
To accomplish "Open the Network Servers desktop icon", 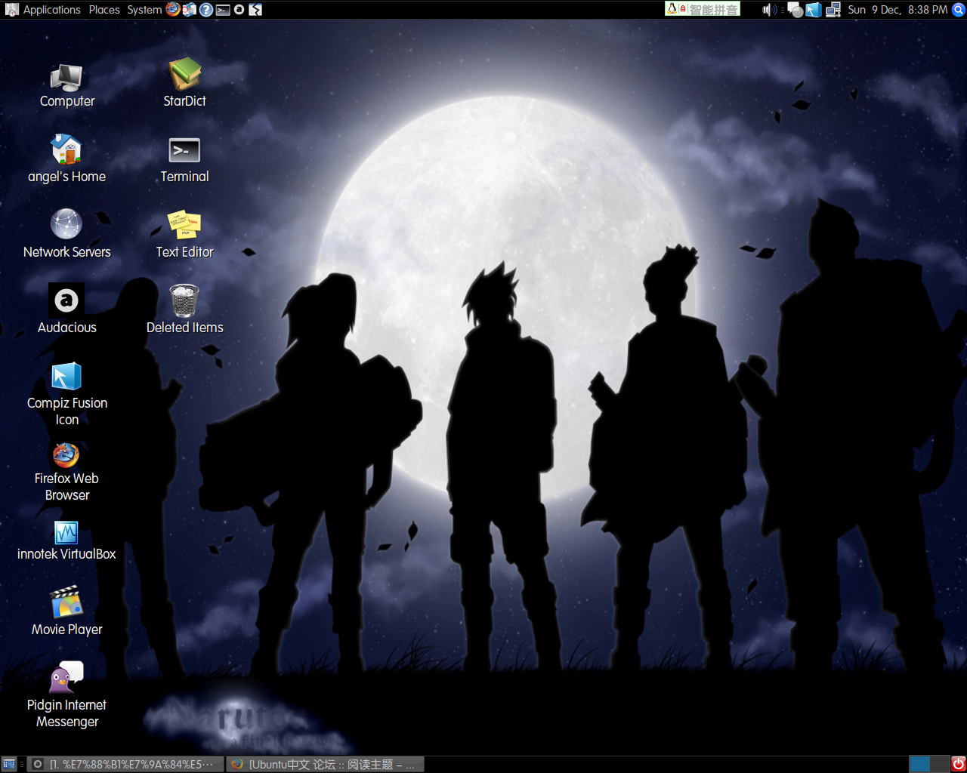I will [x=66, y=234].
